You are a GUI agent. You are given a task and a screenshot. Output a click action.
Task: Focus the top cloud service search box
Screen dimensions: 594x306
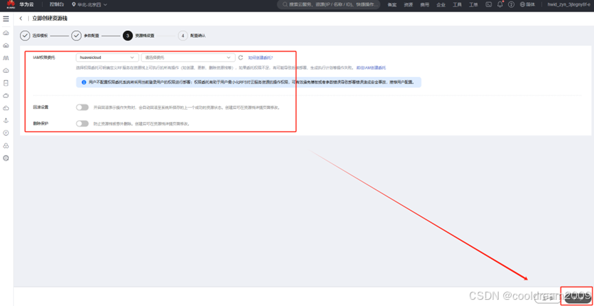[329, 5]
